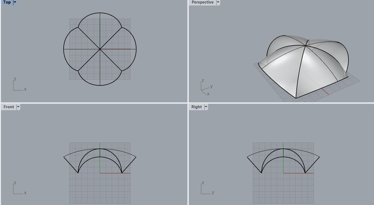Select the Right viewport title label
The width and height of the screenshot is (374, 205).
point(197,107)
